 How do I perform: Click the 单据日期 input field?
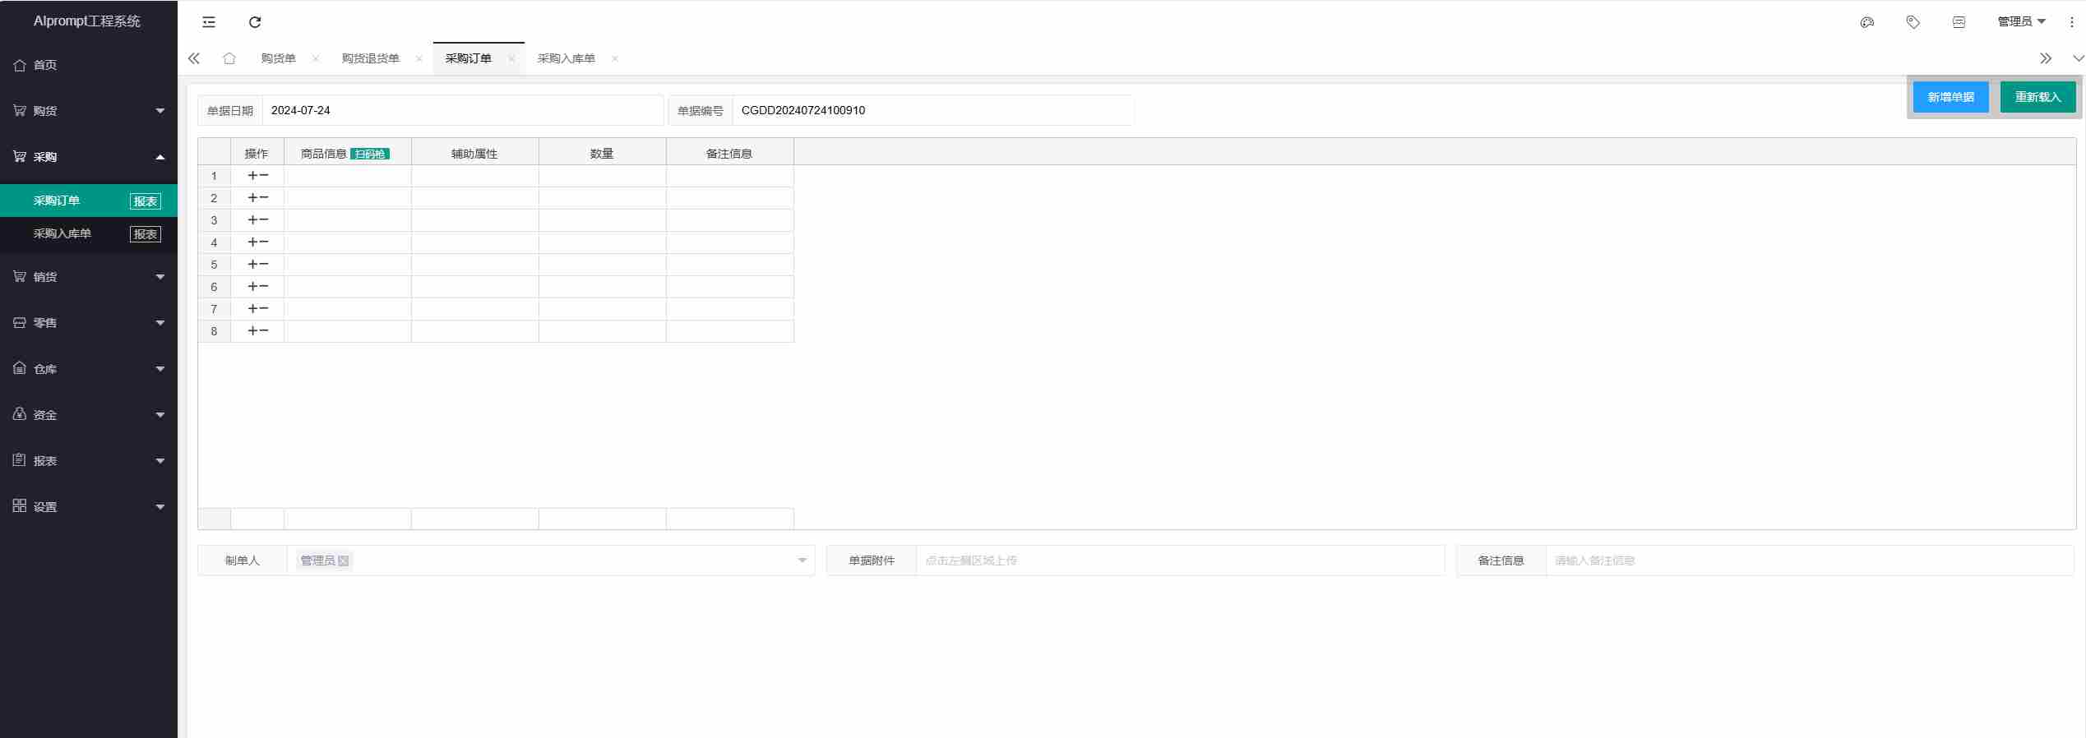pos(461,110)
